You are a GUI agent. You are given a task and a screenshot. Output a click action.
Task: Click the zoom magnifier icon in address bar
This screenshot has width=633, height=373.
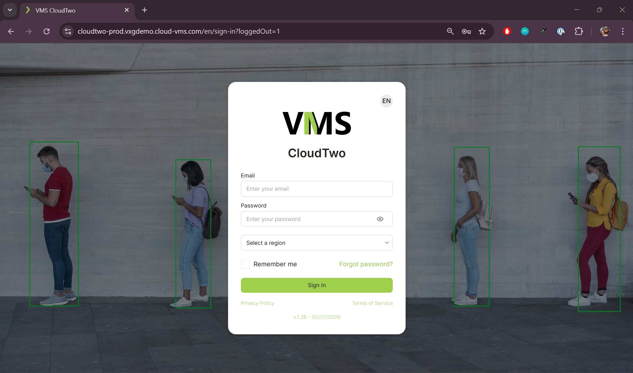click(450, 31)
